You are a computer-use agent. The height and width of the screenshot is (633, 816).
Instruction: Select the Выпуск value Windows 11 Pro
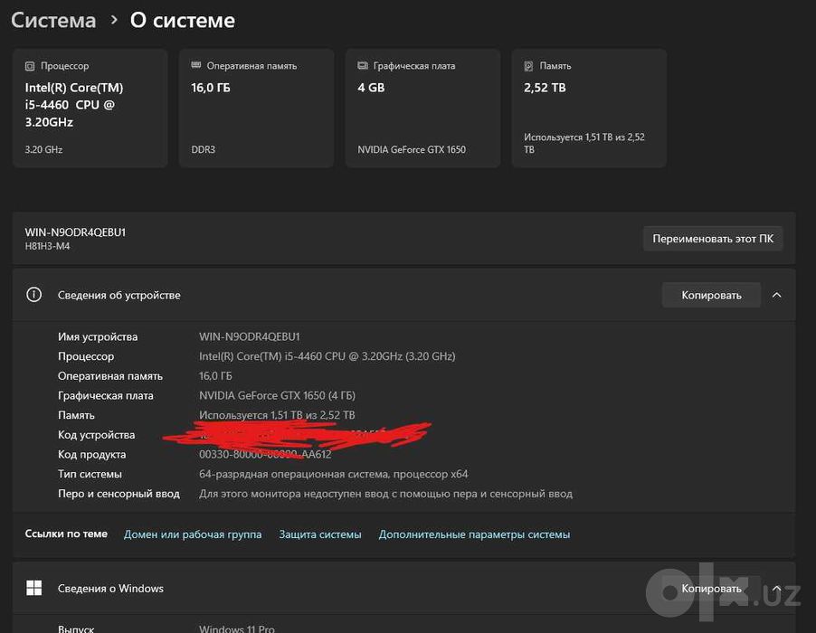tap(237, 628)
